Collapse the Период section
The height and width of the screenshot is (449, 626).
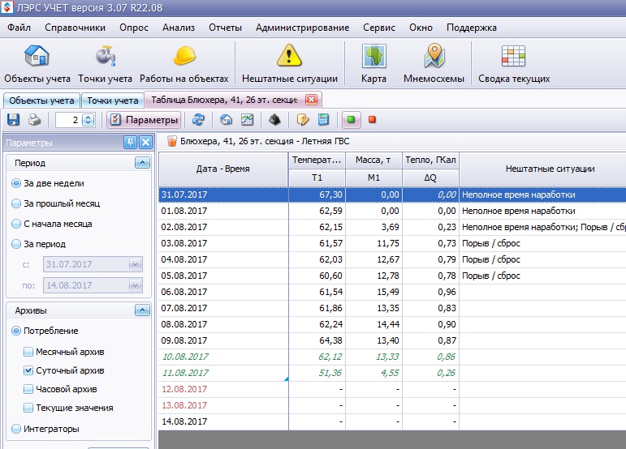click(x=143, y=163)
